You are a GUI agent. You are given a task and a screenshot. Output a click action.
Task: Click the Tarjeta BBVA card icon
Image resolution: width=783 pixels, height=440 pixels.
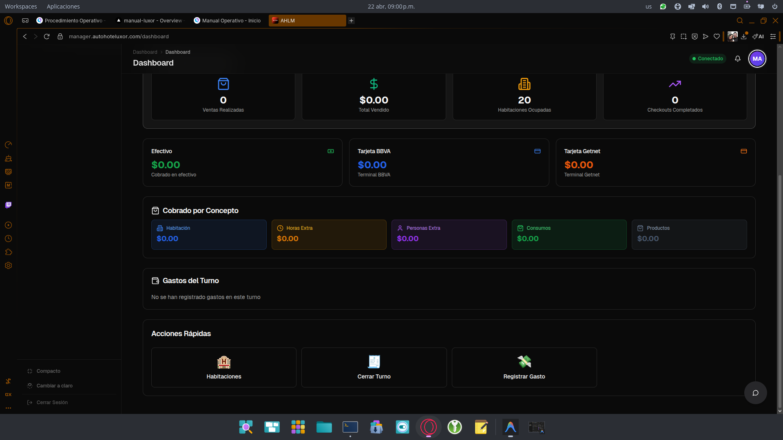click(537, 151)
